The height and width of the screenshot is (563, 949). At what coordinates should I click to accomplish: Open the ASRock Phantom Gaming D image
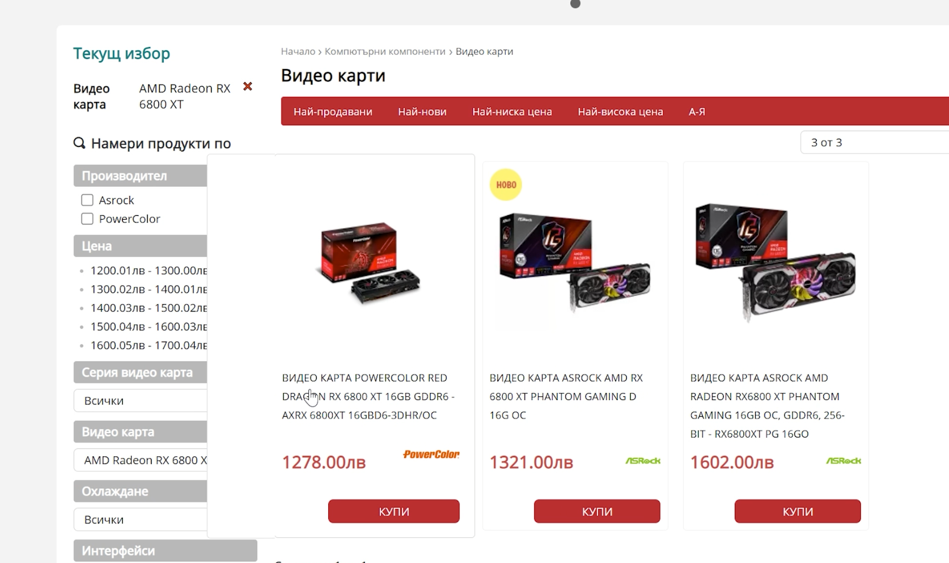575,262
